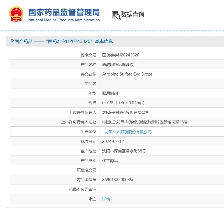
Task: Click the National Medical Products Administration text
Action: point(64,20)
